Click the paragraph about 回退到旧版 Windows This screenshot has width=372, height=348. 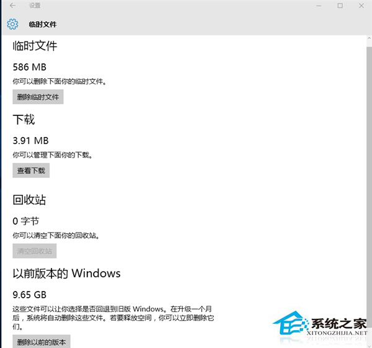click(113, 318)
